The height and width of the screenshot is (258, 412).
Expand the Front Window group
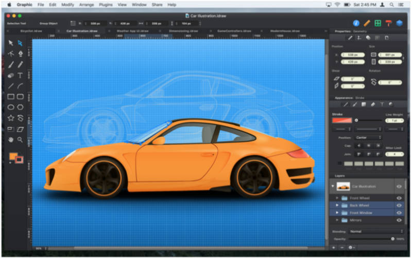click(x=337, y=213)
